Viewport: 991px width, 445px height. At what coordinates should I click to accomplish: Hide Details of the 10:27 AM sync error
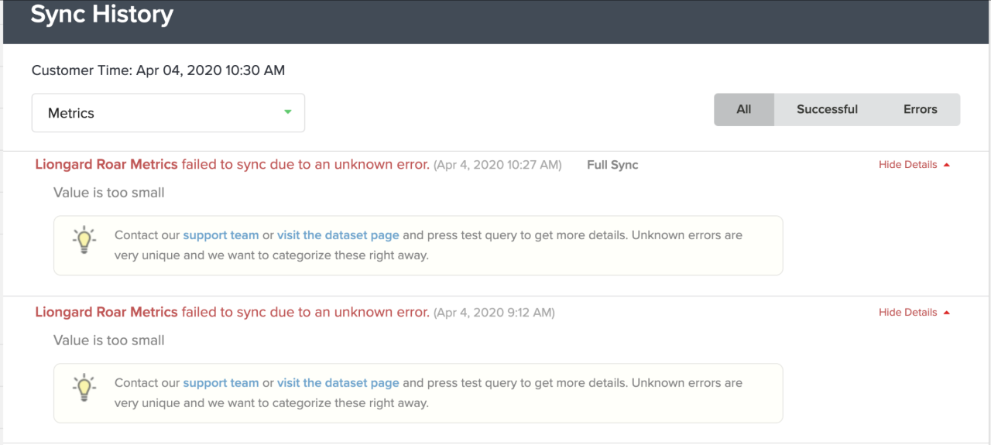tap(914, 165)
